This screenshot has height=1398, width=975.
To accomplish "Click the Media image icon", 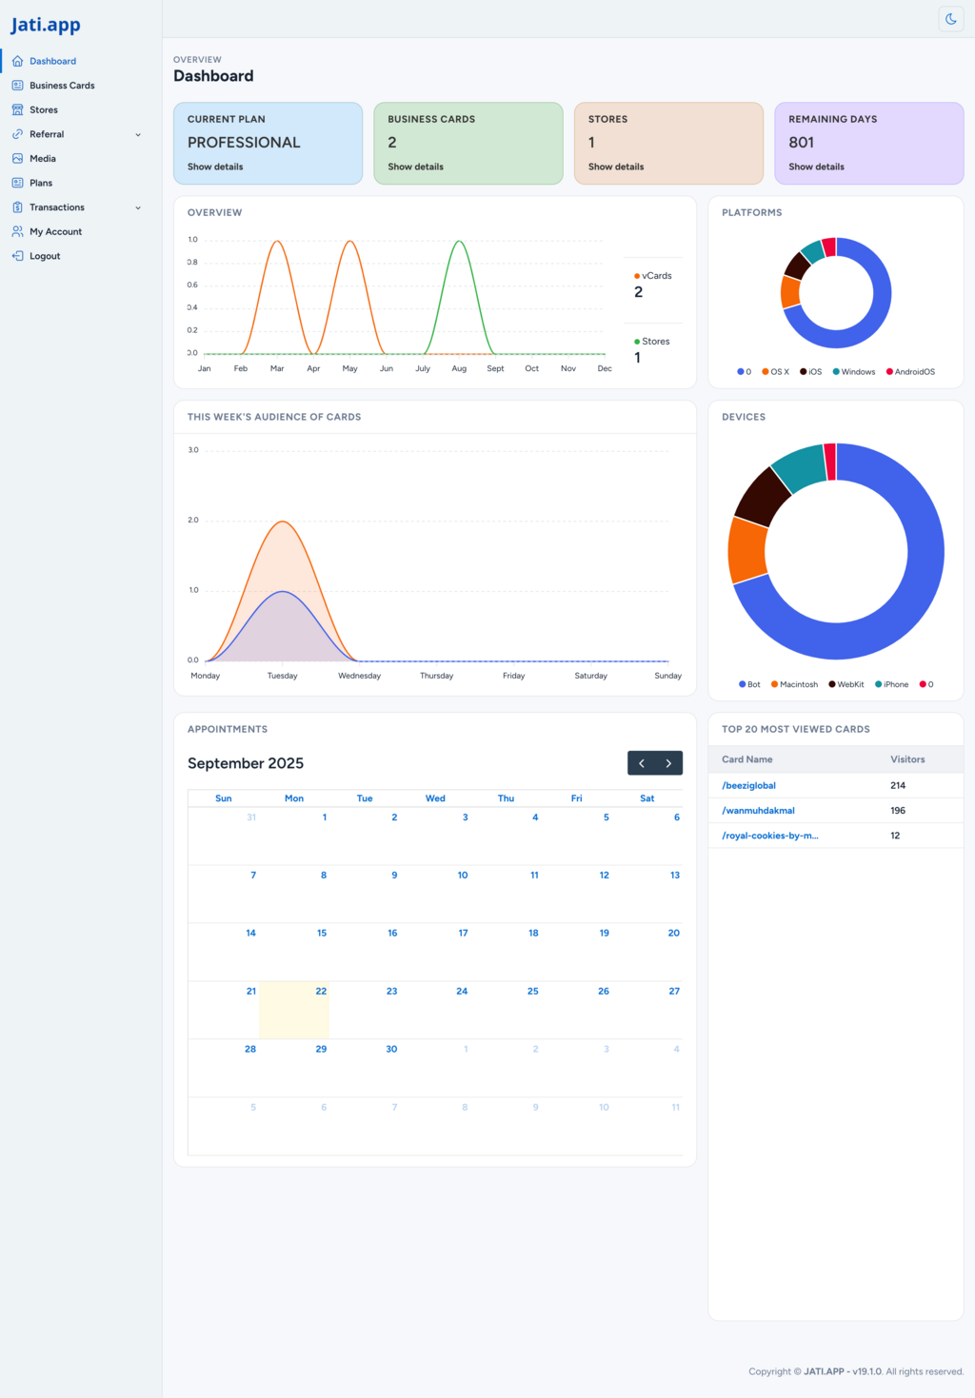I will click(x=17, y=159).
